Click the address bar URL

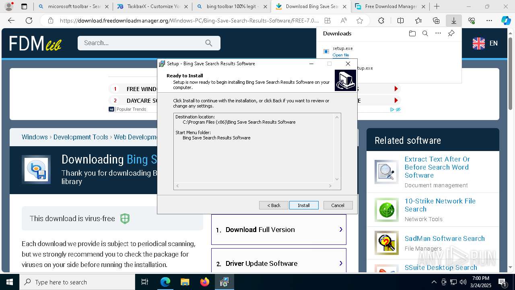189,21
